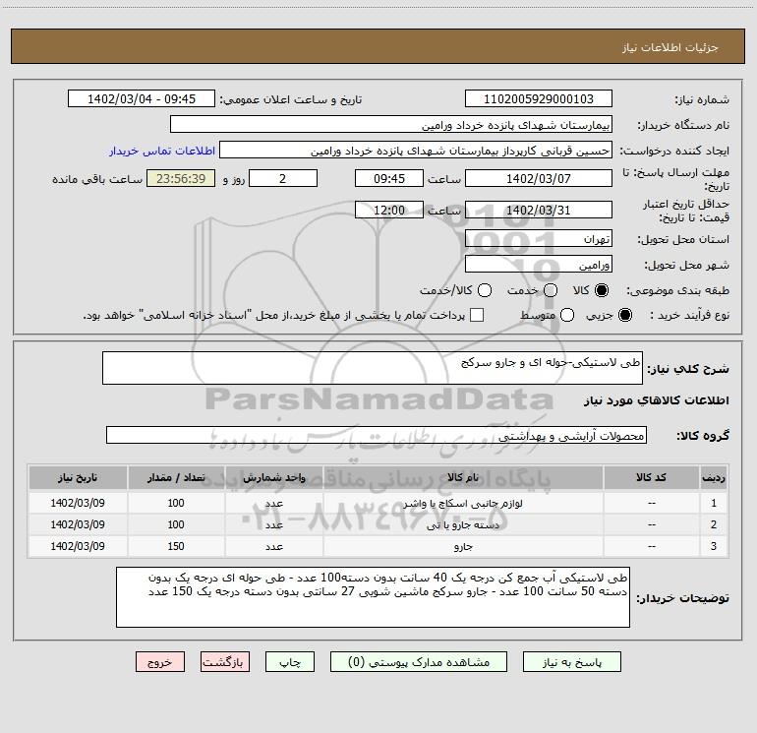
Task: Click the چاپ print button
Action: pyautogui.click(x=290, y=662)
